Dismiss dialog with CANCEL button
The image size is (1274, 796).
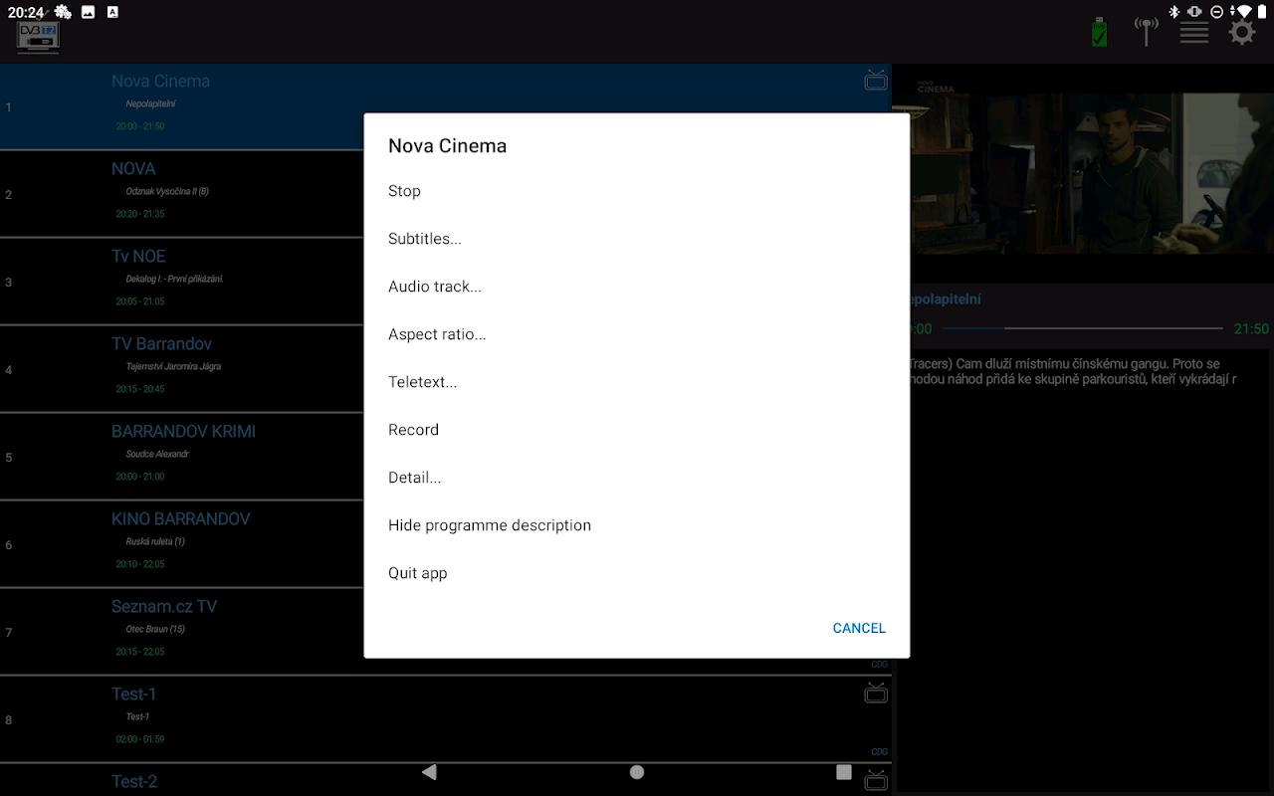pyautogui.click(x=859, y=628)
